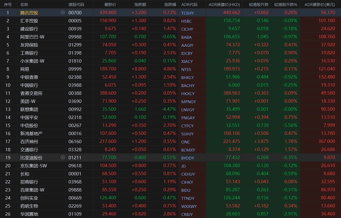Click the 创科实业 stock name
This screenshot has height=218, width=341.
click(x=29, y=198)
